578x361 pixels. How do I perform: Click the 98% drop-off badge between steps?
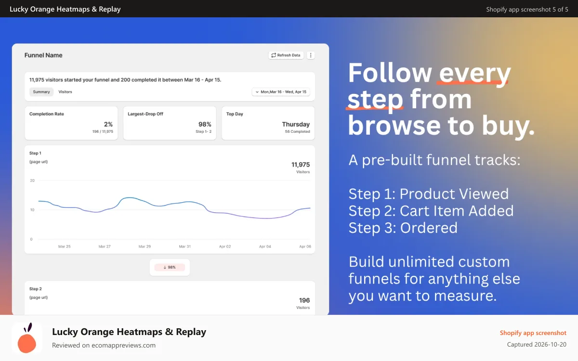pos(170,267)
